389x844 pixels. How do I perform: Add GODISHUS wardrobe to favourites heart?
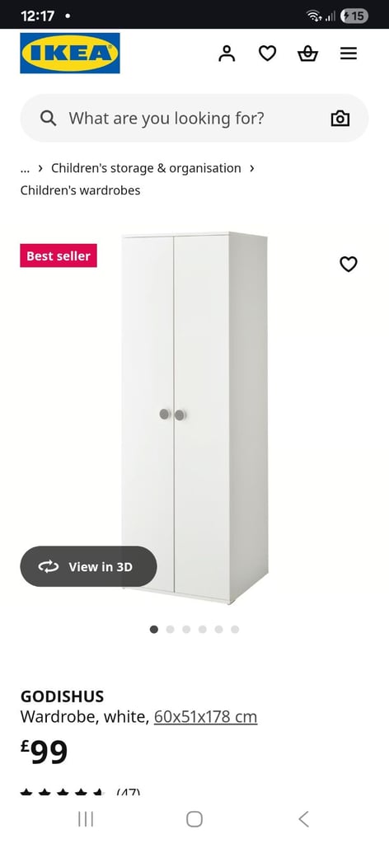349,264
